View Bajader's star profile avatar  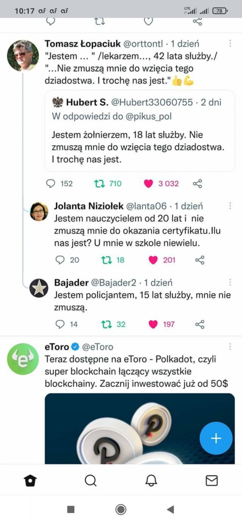(x=39, y=288)
